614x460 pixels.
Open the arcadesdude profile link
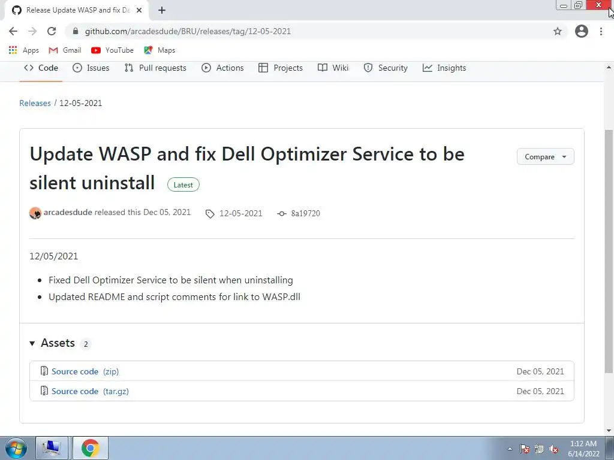(x=68, y=213)
